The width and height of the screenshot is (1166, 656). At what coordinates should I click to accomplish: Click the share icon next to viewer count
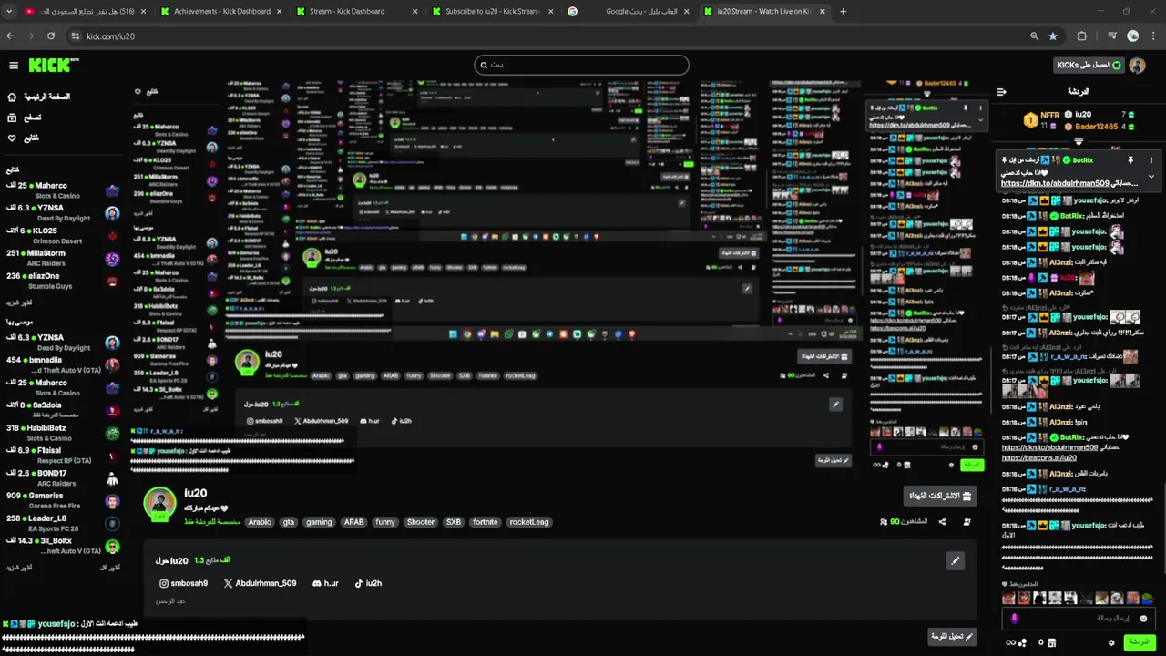click(x=942, y=522)
